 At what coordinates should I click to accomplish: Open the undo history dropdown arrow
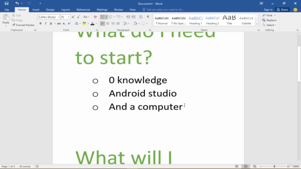coord(22,3)
